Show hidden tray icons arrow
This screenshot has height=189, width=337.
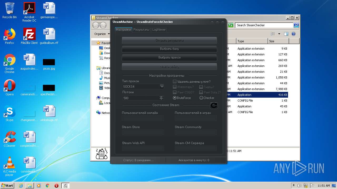point(294,186)
